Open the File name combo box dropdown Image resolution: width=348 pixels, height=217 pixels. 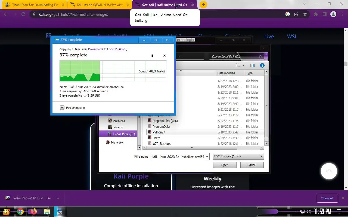207,157
